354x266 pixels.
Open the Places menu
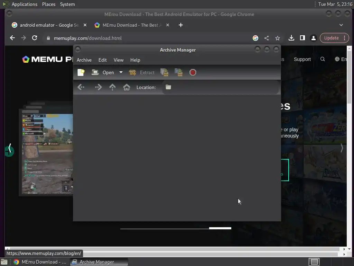48,4
